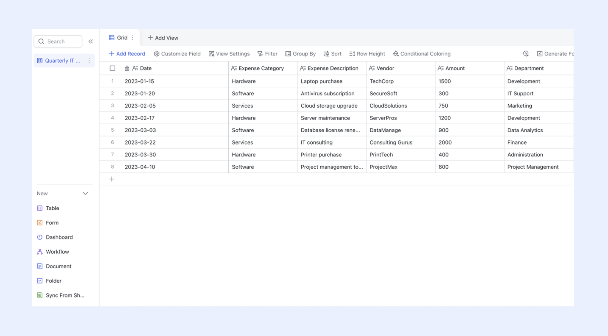The image size is (608, 336).
Task: Click cell 'TechCorp'
Action: 401,81
